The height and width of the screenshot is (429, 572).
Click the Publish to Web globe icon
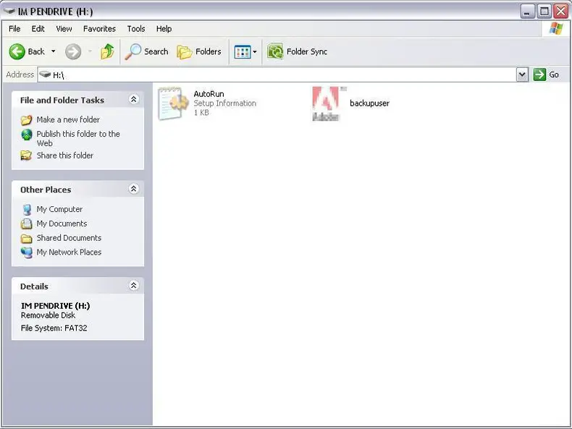click(27, 135)
